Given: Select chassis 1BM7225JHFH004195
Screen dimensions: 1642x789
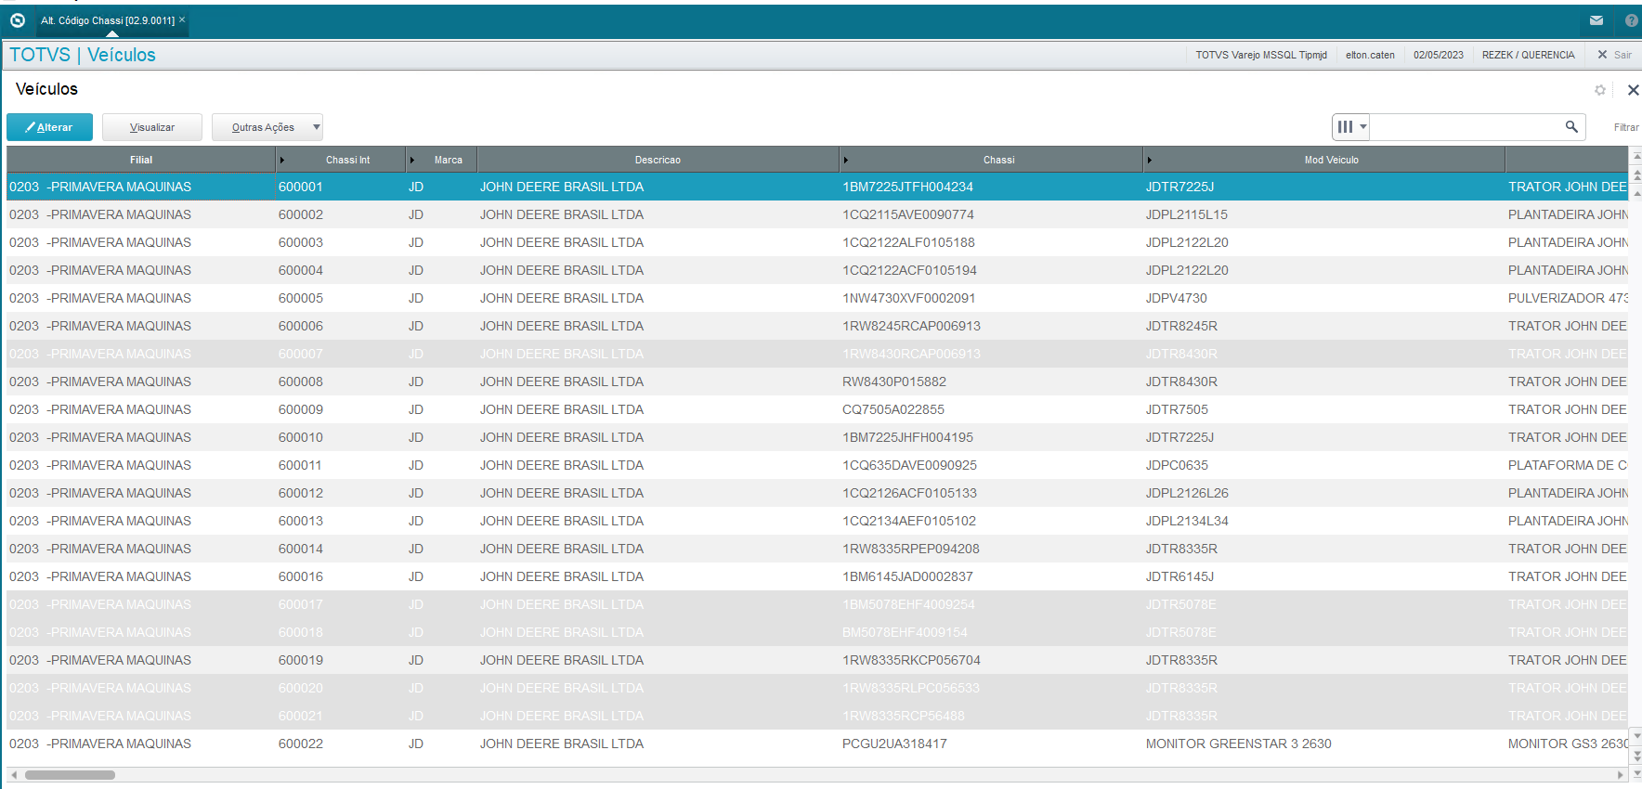Looking at the screenshot, I should click(x=907, y=437).
